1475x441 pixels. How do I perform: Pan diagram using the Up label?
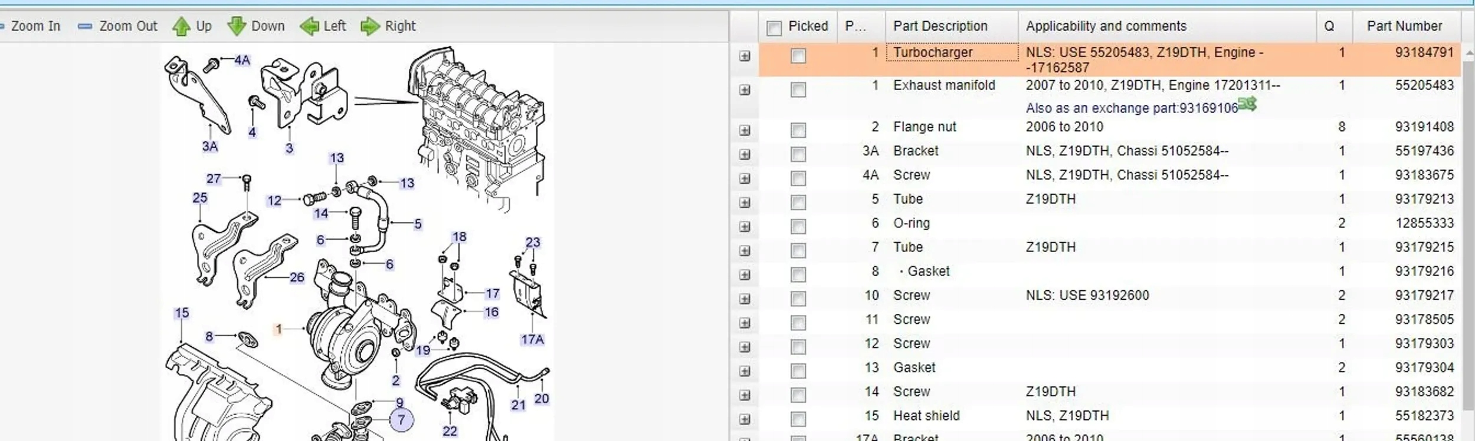click(204, 26)
